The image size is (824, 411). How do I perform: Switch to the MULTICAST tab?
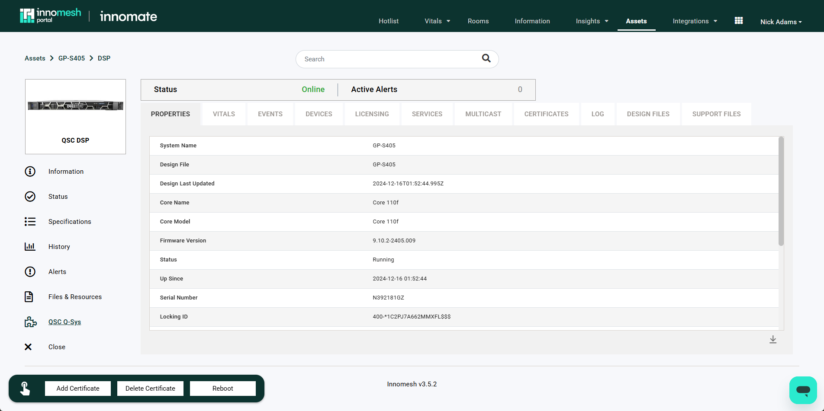[x=483, y=114]
